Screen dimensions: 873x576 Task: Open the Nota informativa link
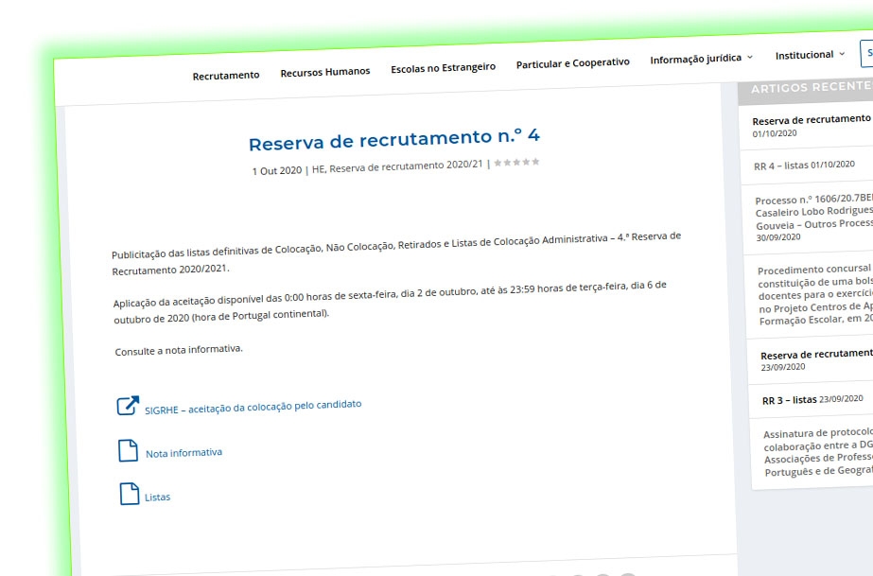(x=183, y=452)
